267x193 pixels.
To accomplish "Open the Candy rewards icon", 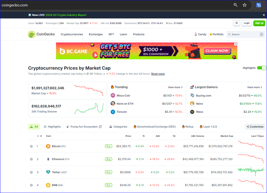I will coord(196,34).
